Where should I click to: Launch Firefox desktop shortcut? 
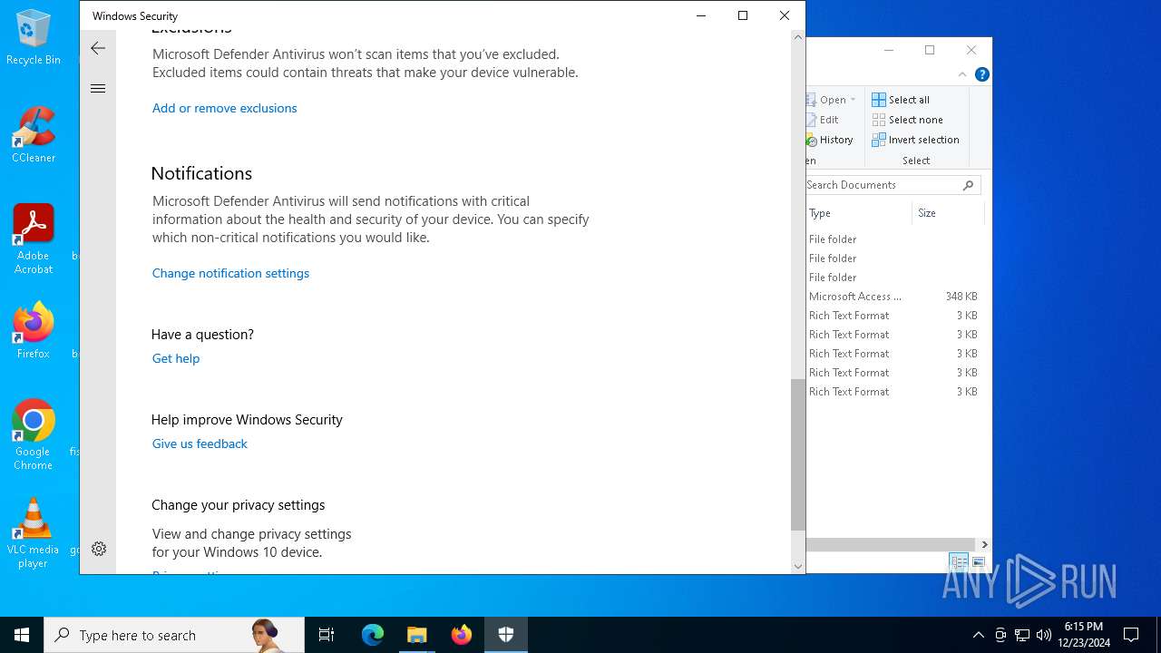point(34,331)
